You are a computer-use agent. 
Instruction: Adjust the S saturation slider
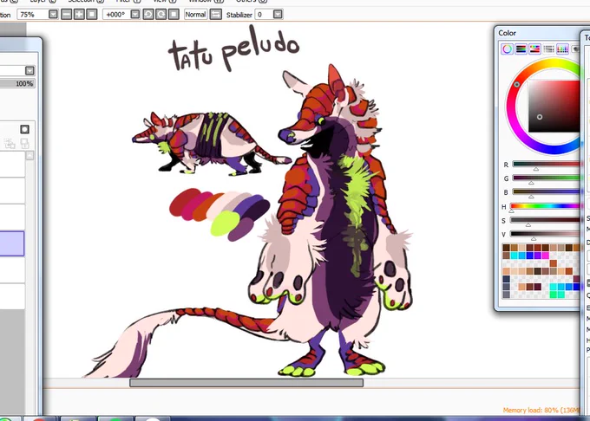[x=545, y=220]
